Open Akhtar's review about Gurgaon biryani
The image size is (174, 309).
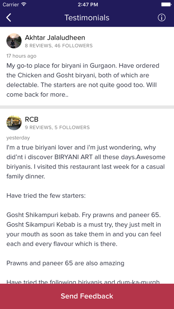click(83, 80)
